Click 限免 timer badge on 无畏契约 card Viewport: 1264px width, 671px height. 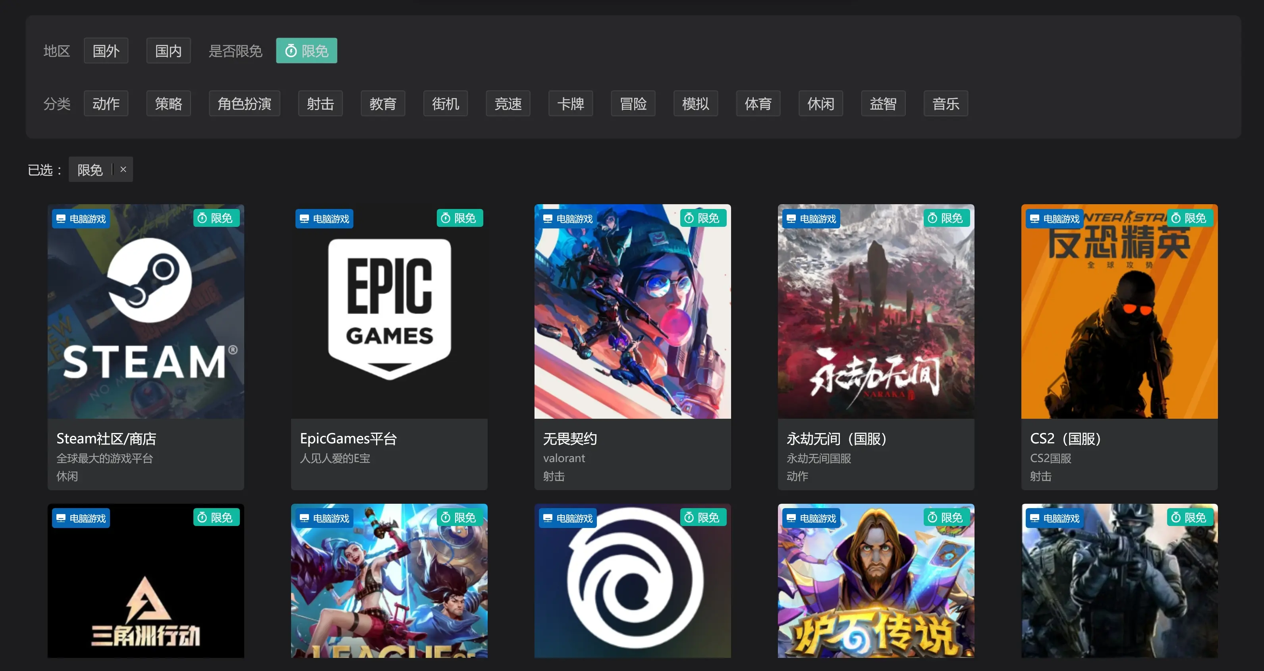point(703,218)
